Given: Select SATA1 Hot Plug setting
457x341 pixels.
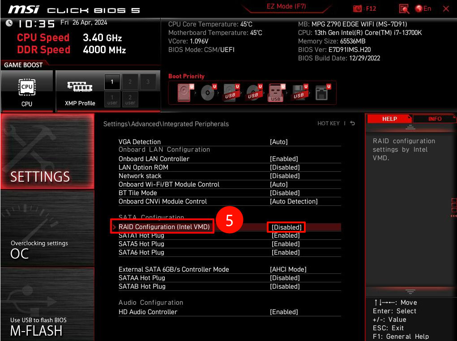Looking at the screenshot, I should click(x=230, y=235).
